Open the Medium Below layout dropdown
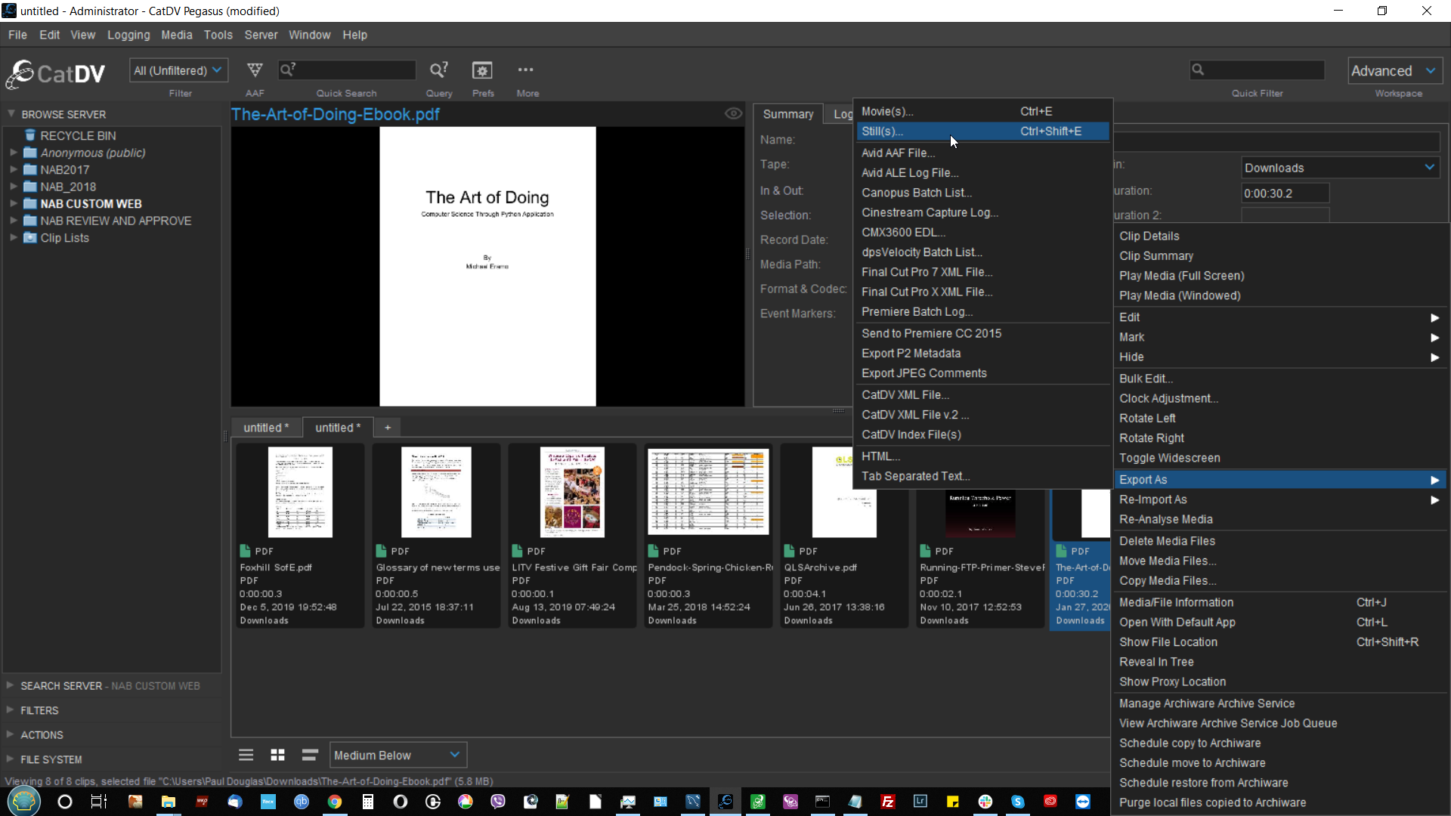This screenshot has width=1451, height=816. pyautogui.click(x=398, y=755)
